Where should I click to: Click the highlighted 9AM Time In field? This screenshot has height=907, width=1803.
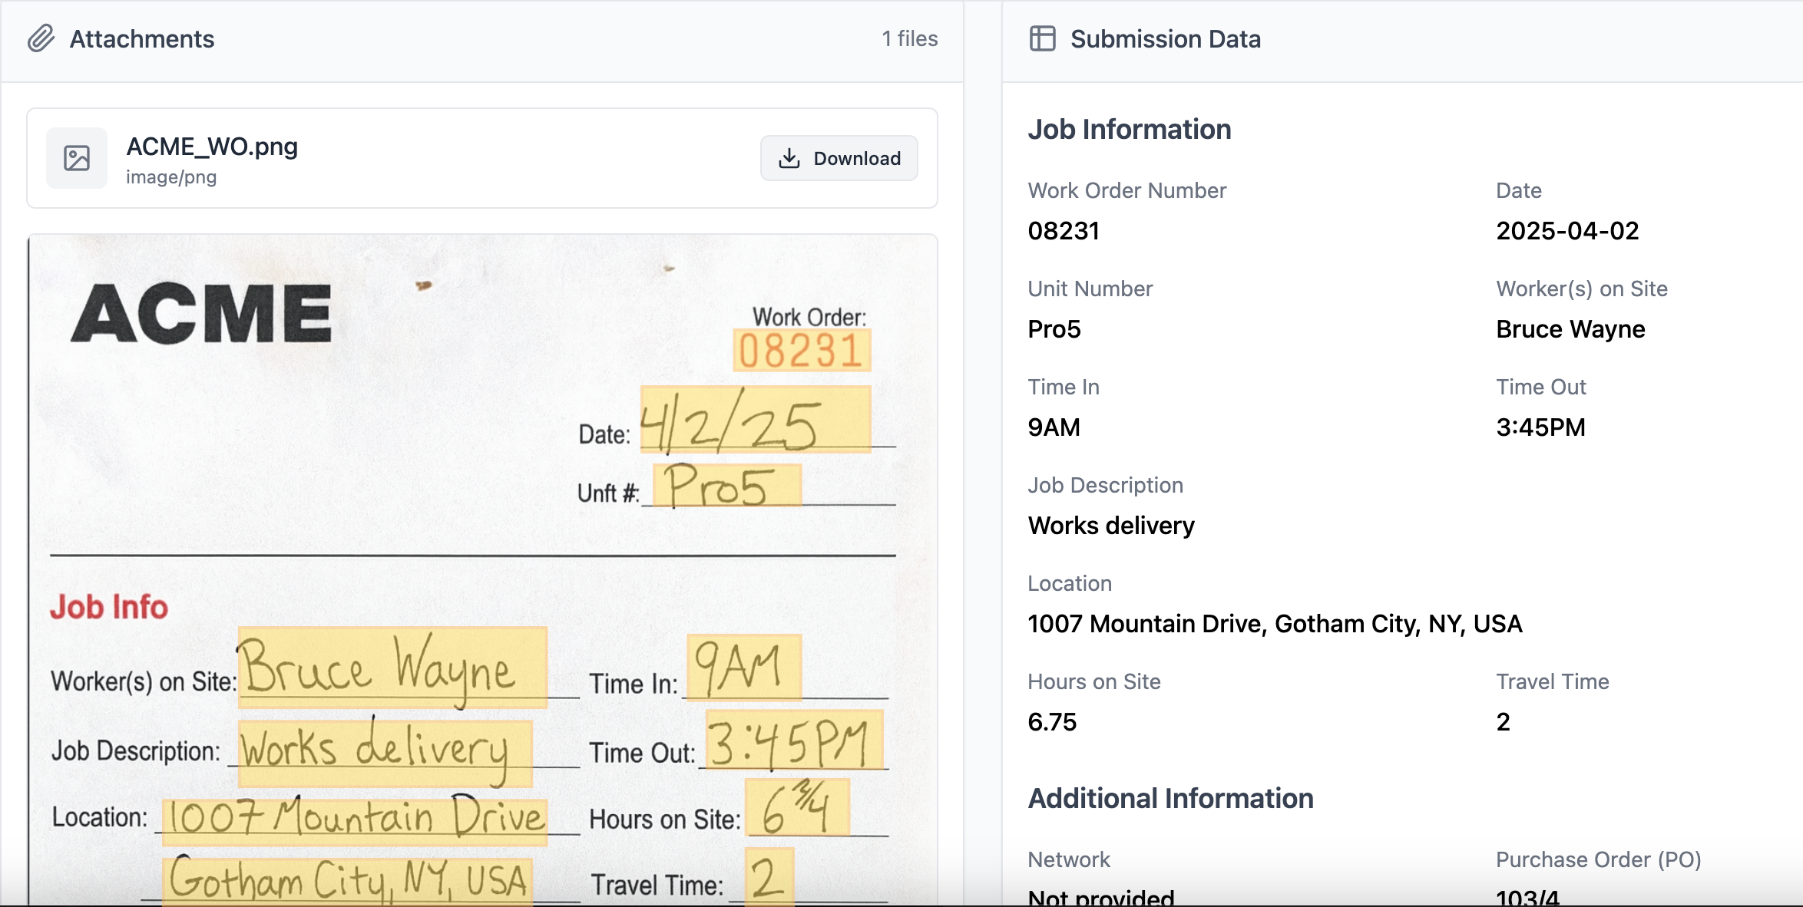coord(744,668)
